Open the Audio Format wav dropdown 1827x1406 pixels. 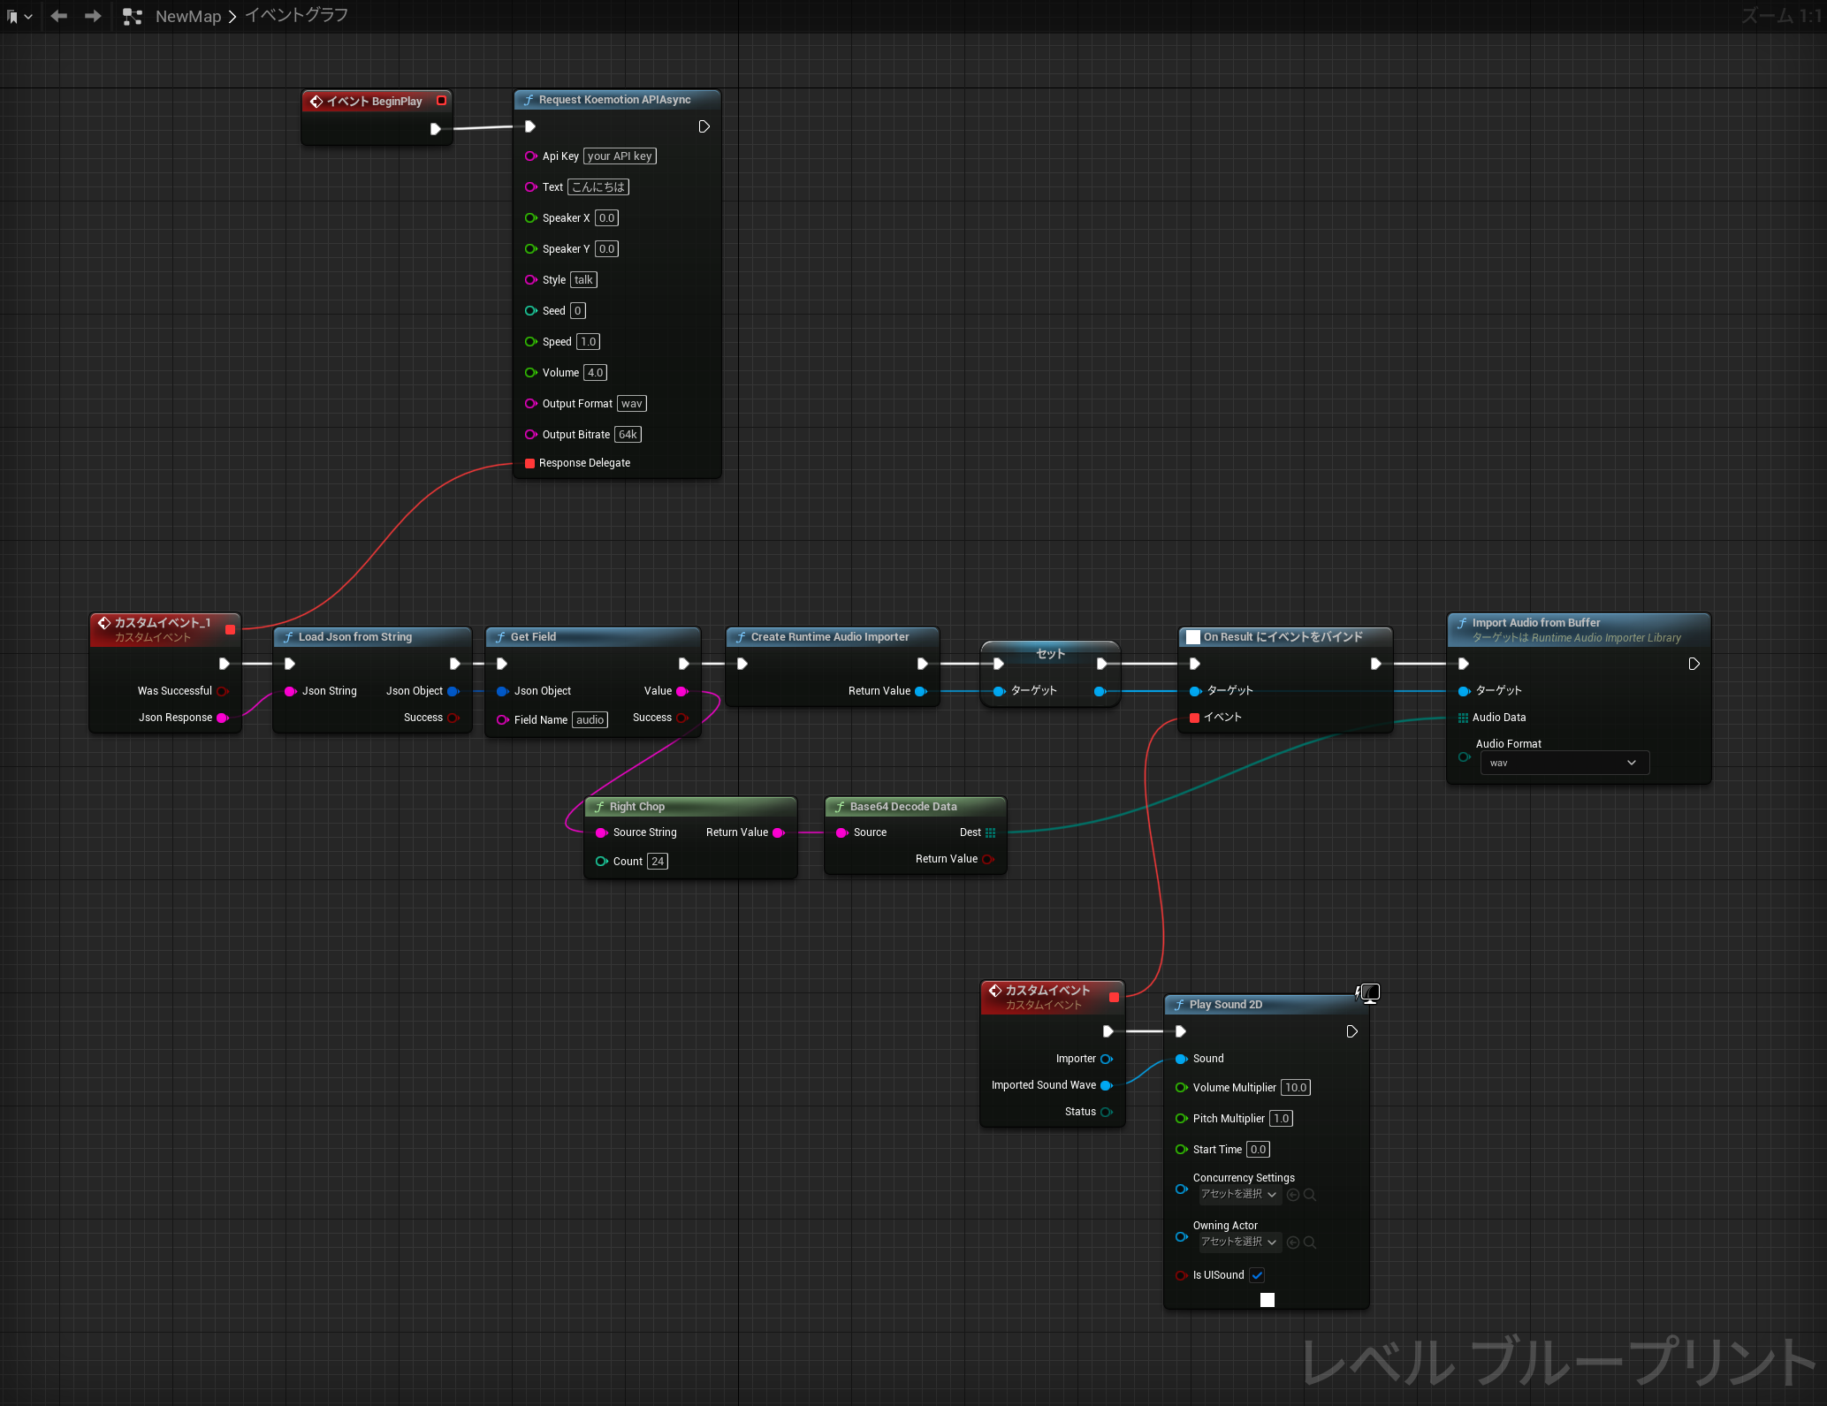point(1563,762)
